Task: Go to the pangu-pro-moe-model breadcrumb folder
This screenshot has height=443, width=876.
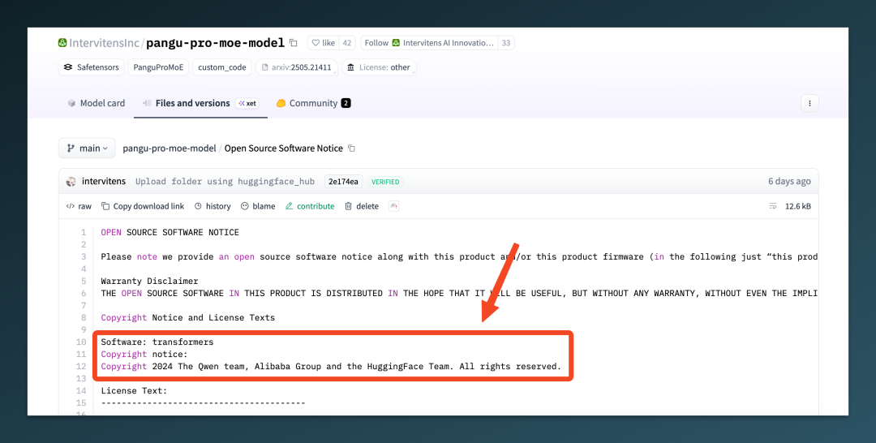Action: pyautogui.click(x=170, y=148)
